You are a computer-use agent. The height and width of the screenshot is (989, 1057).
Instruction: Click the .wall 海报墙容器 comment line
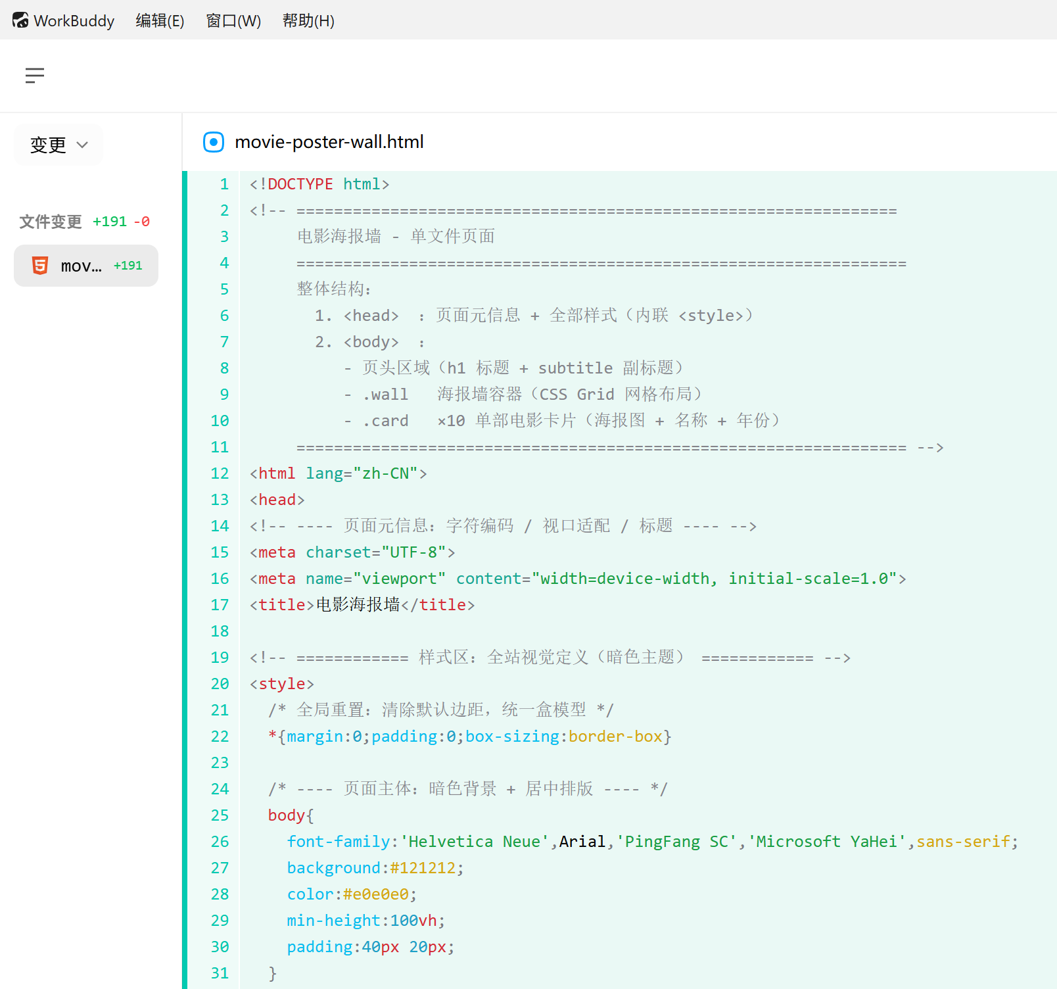point(523,395)
